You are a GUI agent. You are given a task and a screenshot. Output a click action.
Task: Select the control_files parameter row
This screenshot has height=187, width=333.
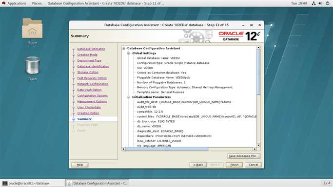pyautogui.click(x=196, y=116)
